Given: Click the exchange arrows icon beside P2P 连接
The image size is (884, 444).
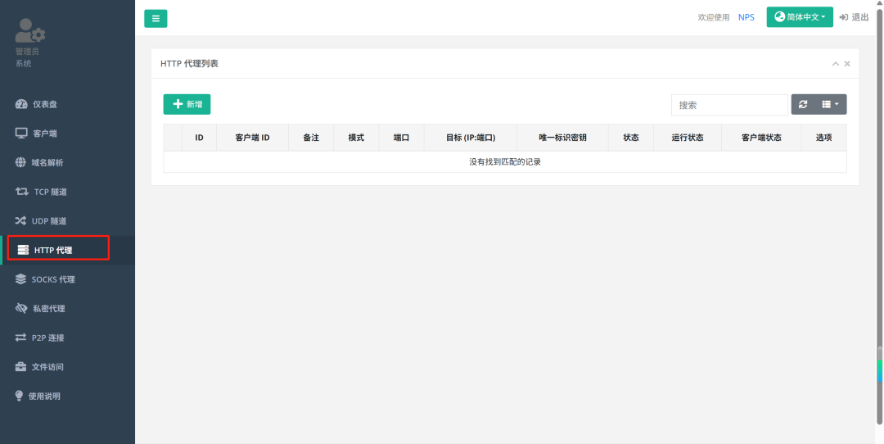Looking at the screenshot, I should click(x=20, y=338).
